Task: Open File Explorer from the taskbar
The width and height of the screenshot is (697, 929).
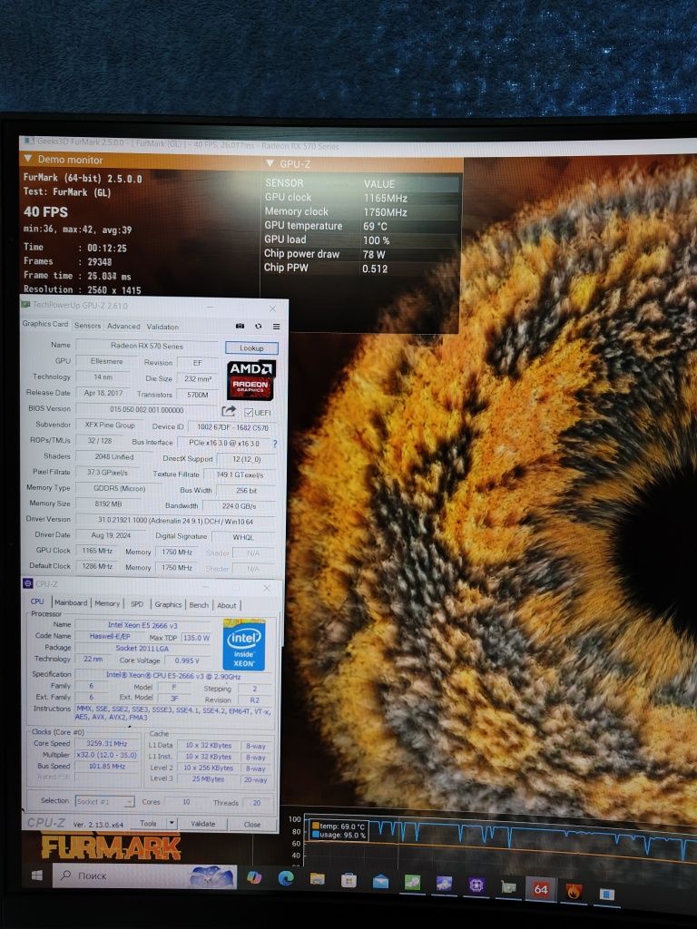Action: pos(318,879)
